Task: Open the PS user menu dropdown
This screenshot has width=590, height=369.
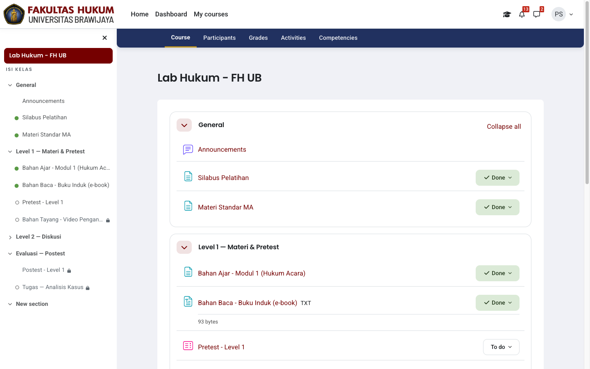Action: pos(563,14)
